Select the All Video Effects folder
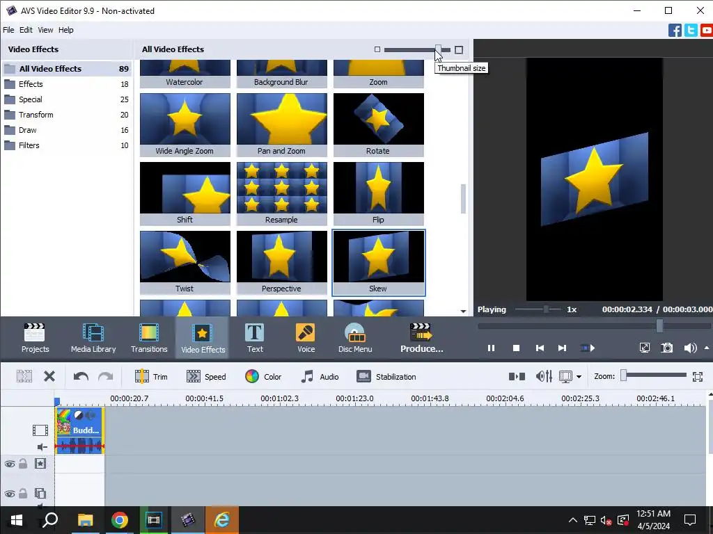 [66, 69]
